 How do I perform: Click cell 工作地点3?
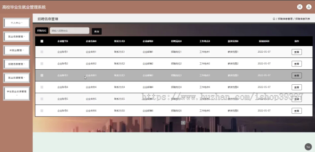click(x=205, y=75)
